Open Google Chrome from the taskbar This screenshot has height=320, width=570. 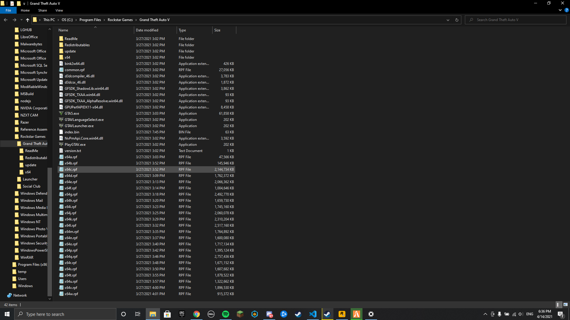coord(197,314)
